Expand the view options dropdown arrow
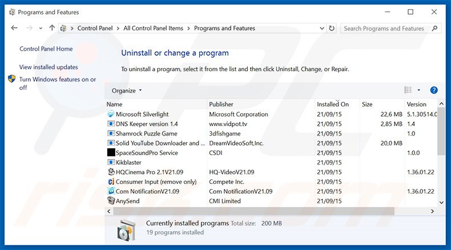 pyautogui.click(x=418, y=90)
